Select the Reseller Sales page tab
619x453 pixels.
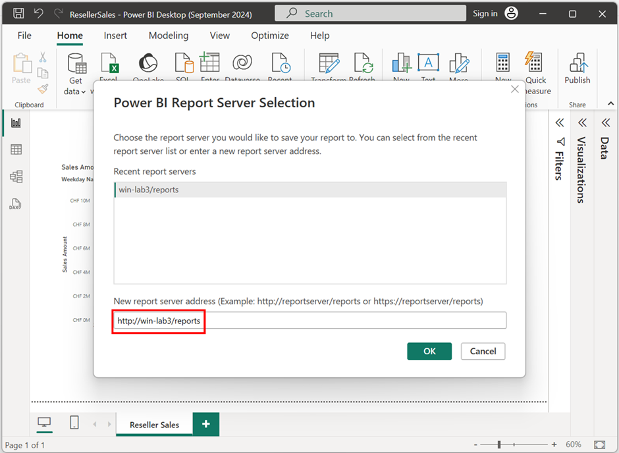[x=154, y=425]
